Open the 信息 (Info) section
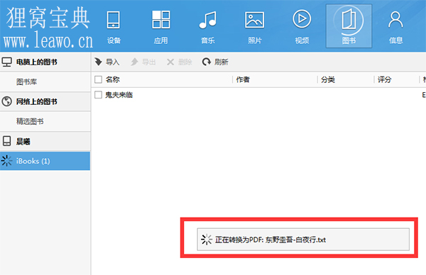This screenshot has height=275, width=426. [395, 26]
